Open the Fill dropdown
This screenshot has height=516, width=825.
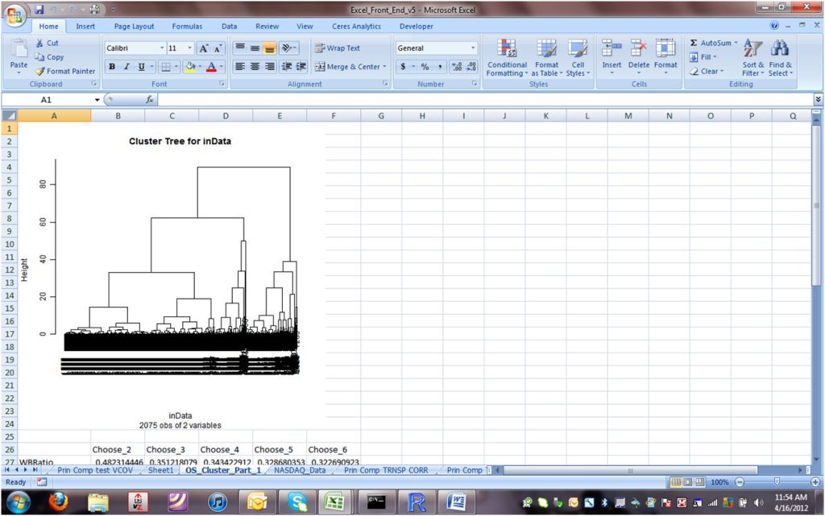(x=703, y=56)
